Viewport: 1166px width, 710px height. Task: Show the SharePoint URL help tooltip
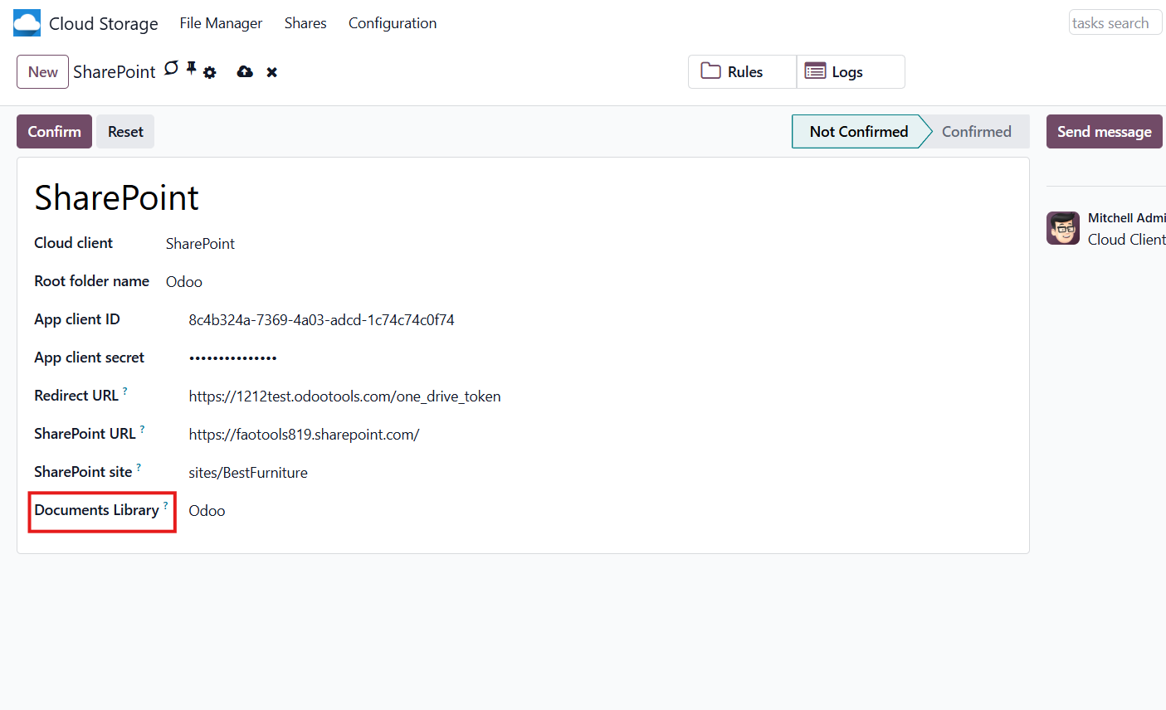(142, 429)
